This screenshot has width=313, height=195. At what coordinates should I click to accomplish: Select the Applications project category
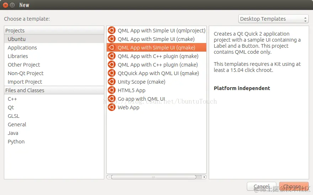[x=54, y=48]
